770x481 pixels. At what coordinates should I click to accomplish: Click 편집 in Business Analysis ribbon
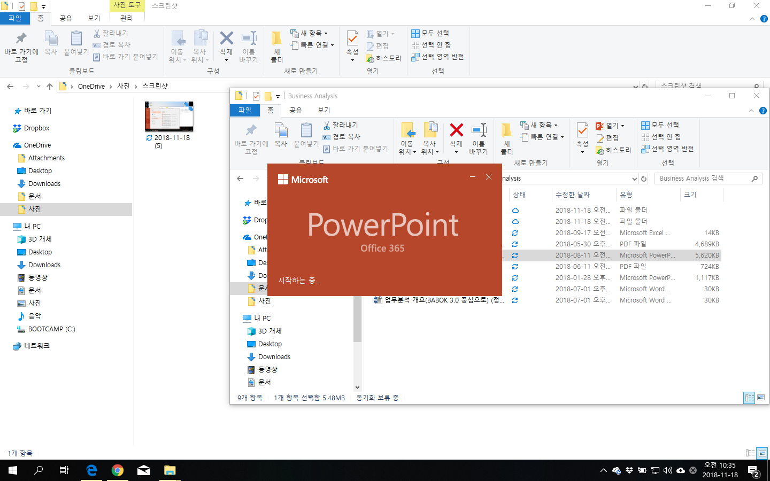tap(607, 138)
